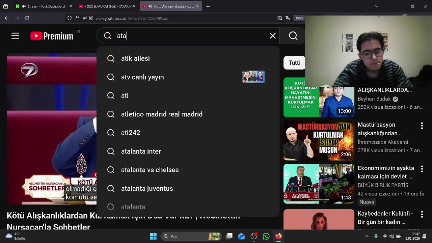Open WhatsApp from the taskbar
The height and width of the screenshot is (243, 432).
point(266,236)
